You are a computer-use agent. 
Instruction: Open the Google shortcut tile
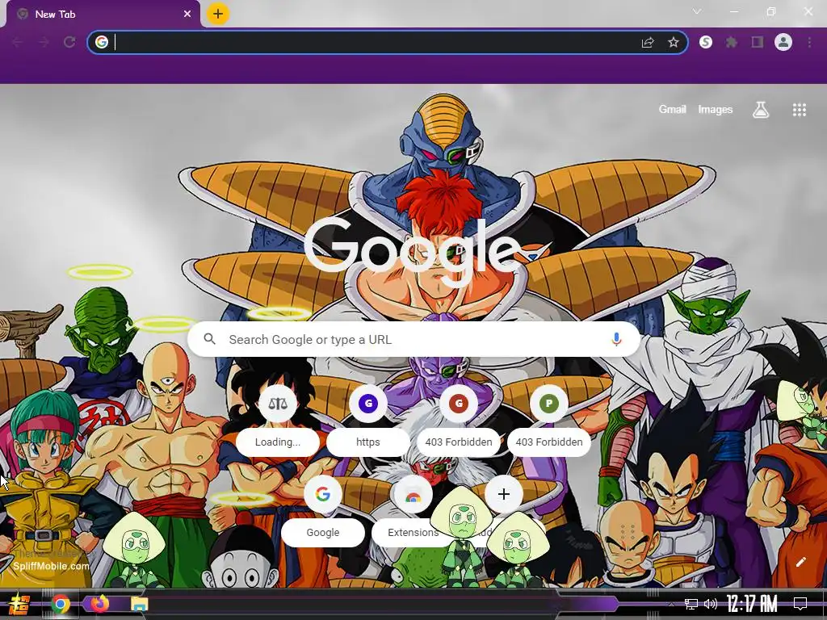pyautogui.click(x=323, y=512)
